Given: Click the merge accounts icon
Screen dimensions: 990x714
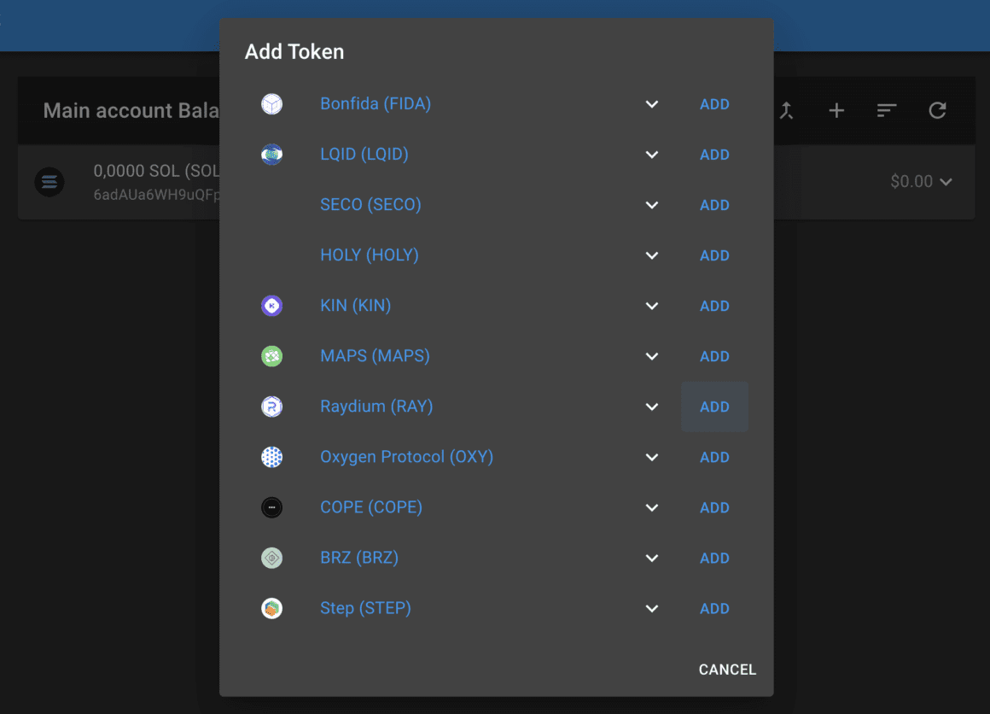Looking at the screenshot, I should click(x=786, y=110).
